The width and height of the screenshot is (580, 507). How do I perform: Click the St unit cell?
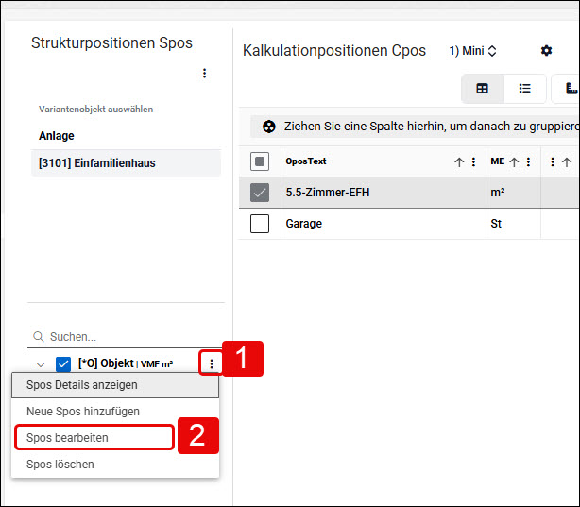coord(513,224)
